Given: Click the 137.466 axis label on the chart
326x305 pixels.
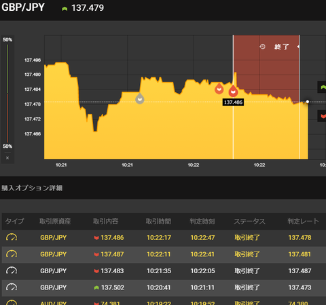Looking at the screenshot, I should click(33, 134).
